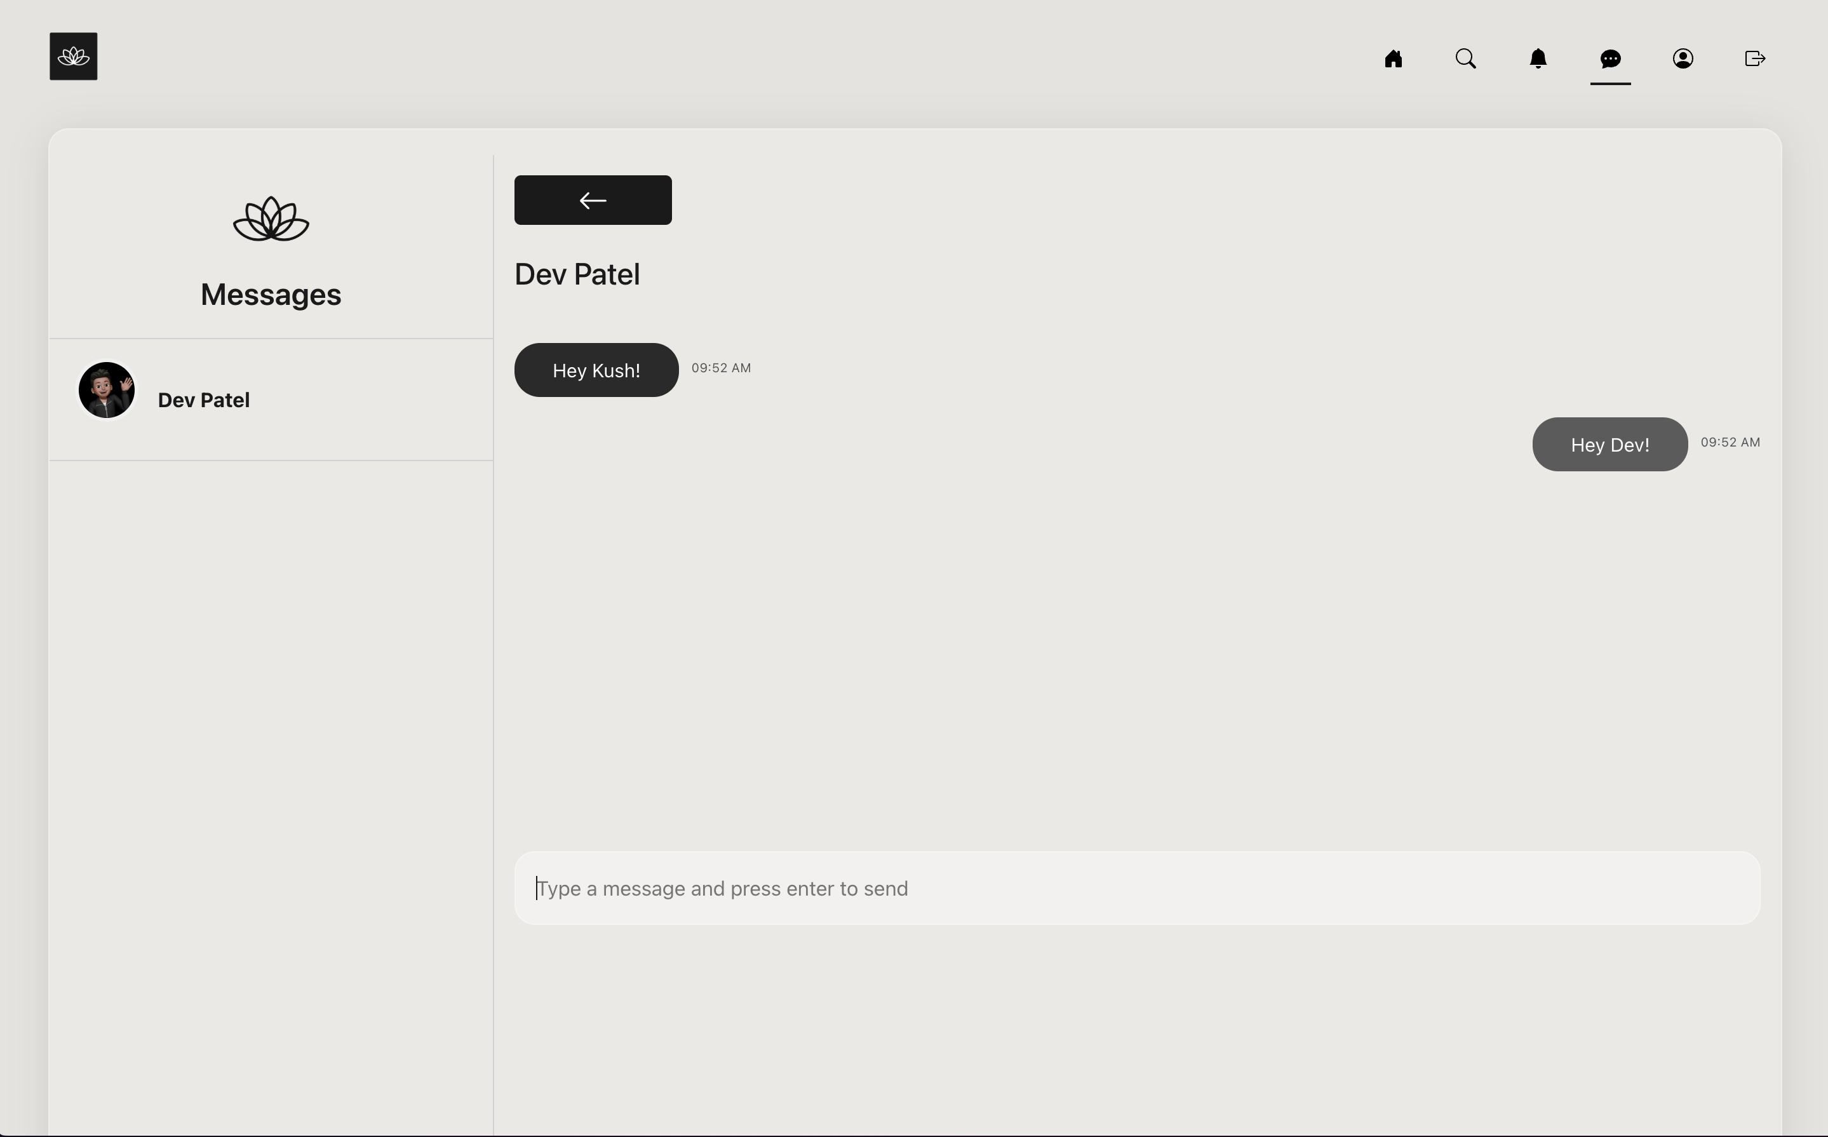This screenshot has width=1828, height=1137.
Task: Open the Dev Patel conversation name
Action: (x=204, y=400)
